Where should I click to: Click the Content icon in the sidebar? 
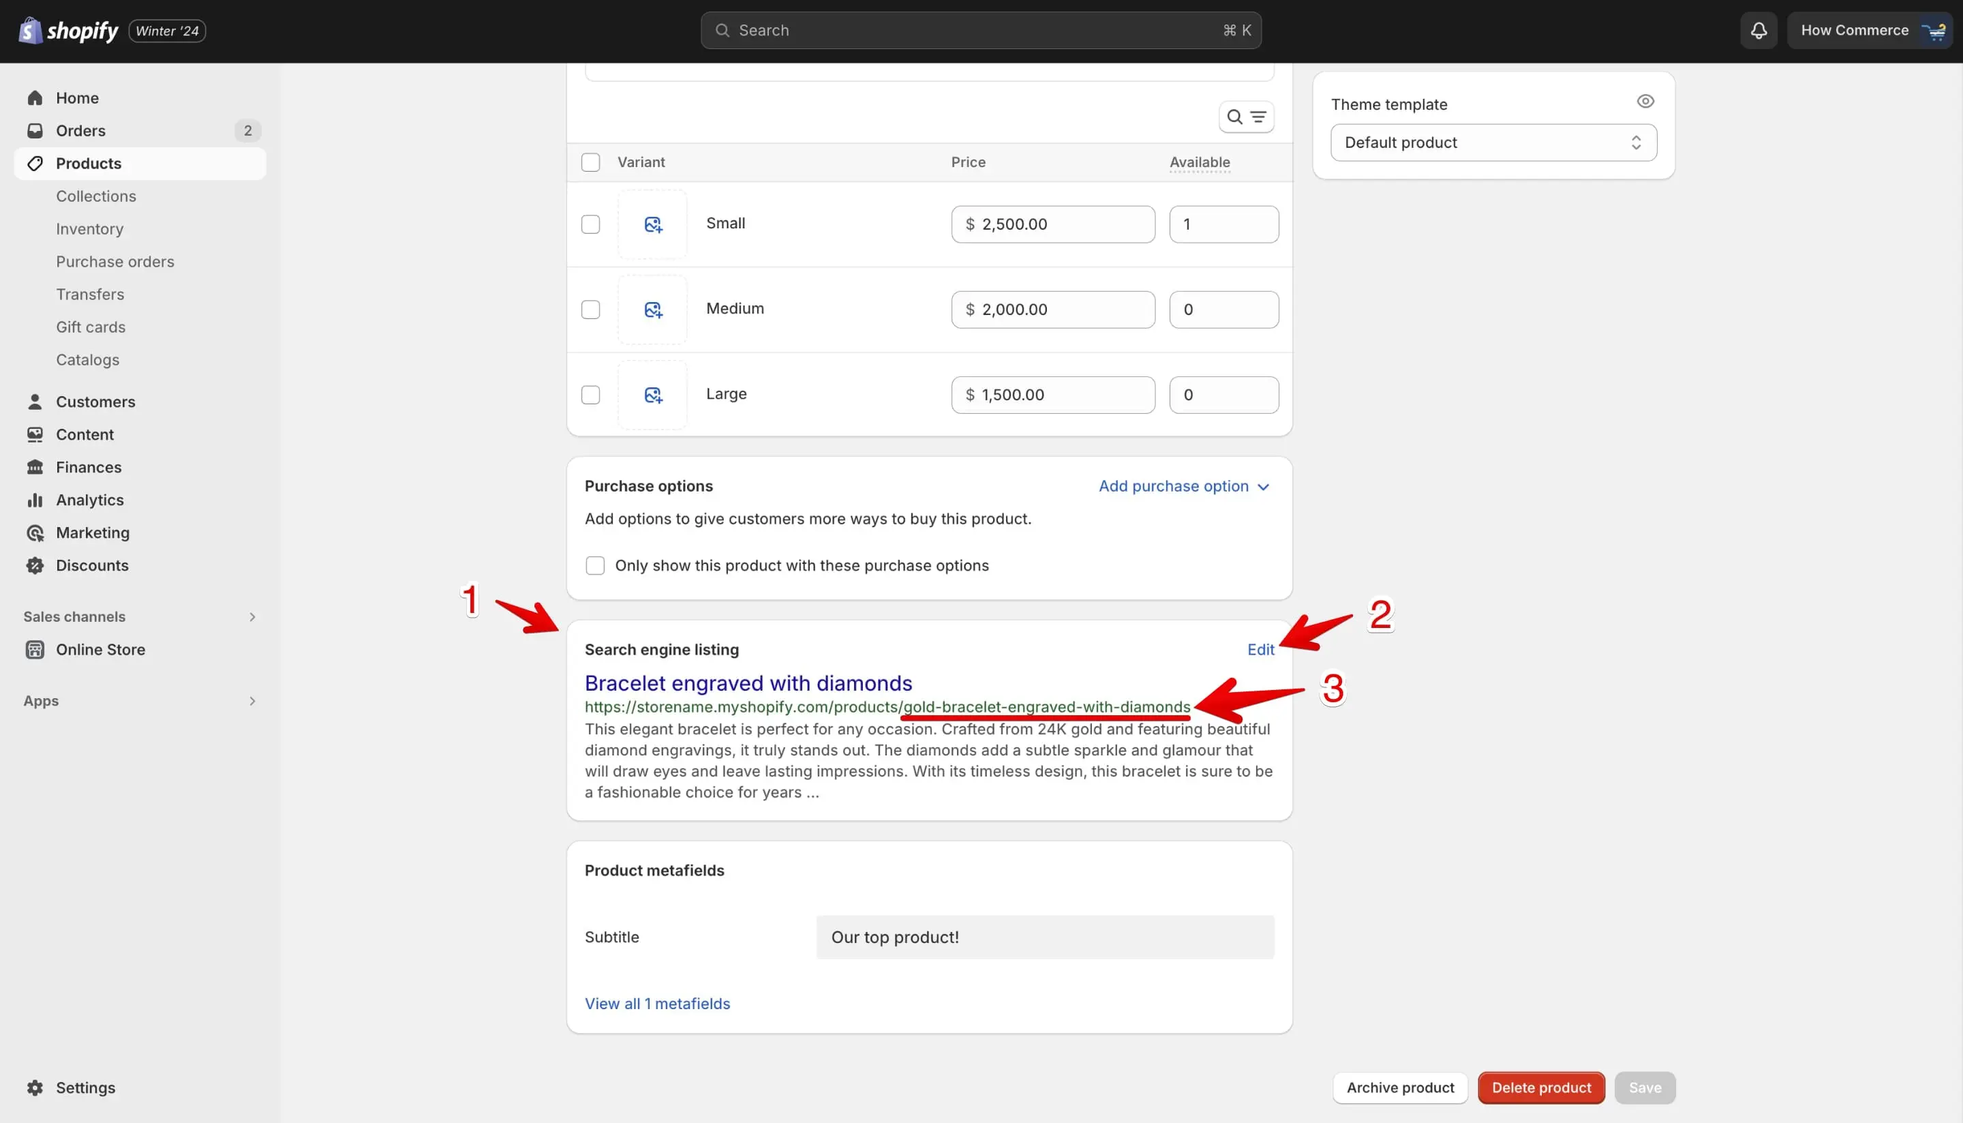point(35,434)
